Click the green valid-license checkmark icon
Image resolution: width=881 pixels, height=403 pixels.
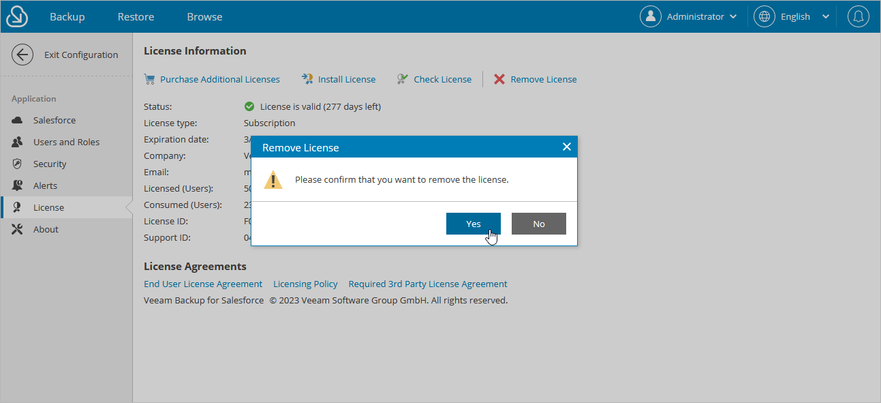249,106
